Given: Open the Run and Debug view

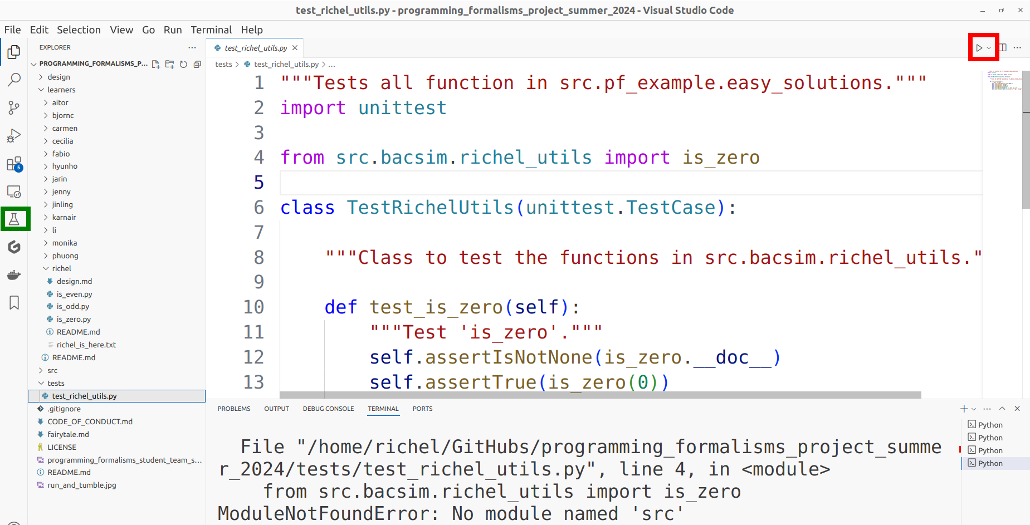Looking at the screenshot, I should pos(14,135).
